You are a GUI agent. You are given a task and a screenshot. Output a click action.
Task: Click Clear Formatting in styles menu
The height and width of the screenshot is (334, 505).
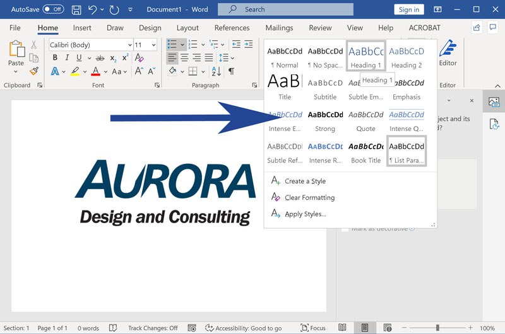point(302,197)
